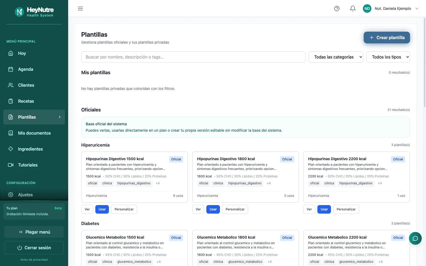Screen dimensions: 426x266
Task: Open the floating chat support bubble
Action: 415,238
